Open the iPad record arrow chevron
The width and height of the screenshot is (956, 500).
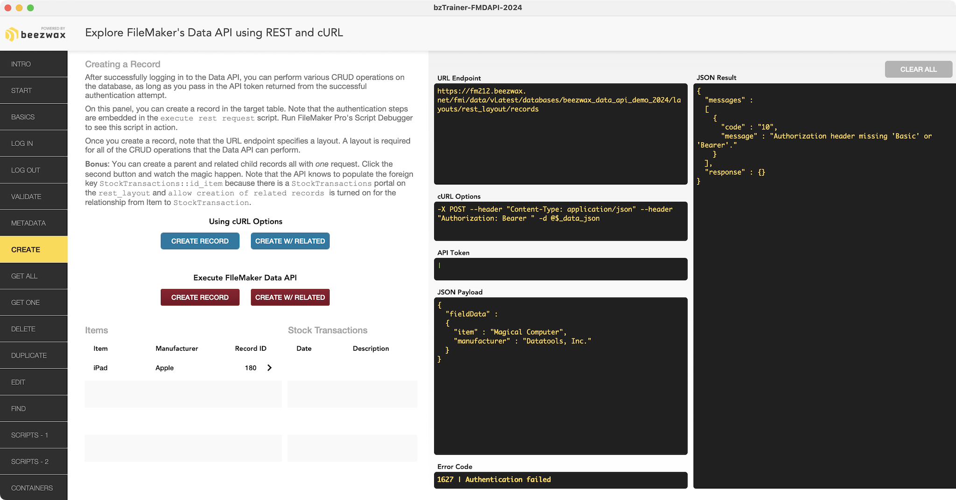[x=269, y=368]
